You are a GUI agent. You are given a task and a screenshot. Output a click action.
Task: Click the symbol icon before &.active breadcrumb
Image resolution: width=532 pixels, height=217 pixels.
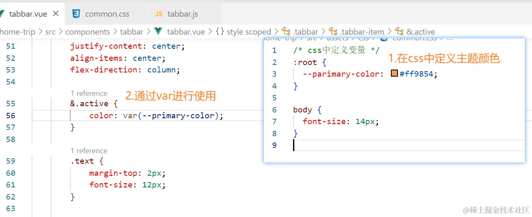point(399,32)
